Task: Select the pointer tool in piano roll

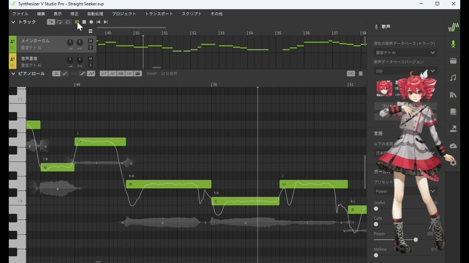Action: (56, 74)
